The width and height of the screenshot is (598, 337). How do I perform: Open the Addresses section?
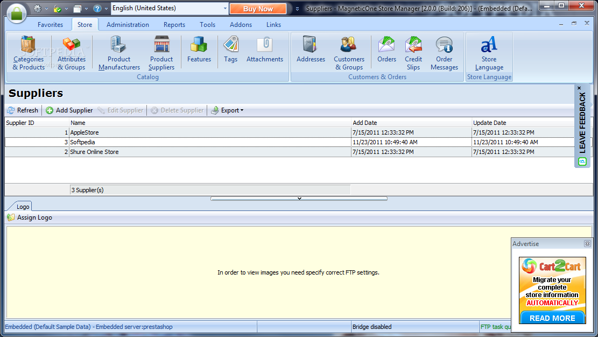[x=311, y=50]
